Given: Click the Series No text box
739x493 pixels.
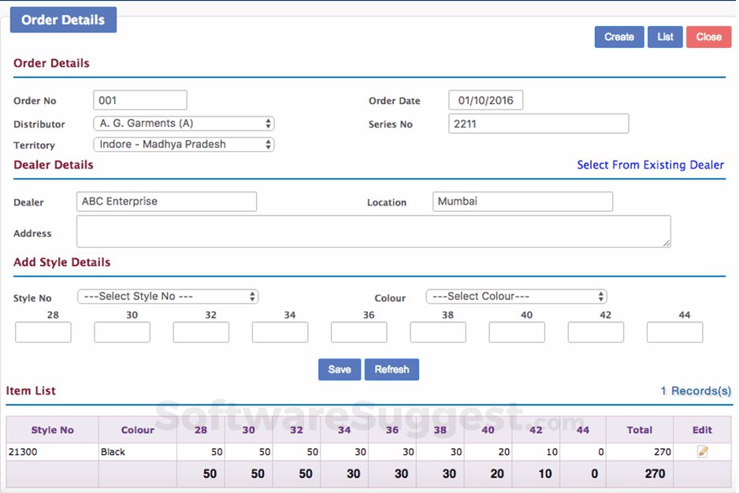Looking at the screenshot, I should tap(538, 124).
